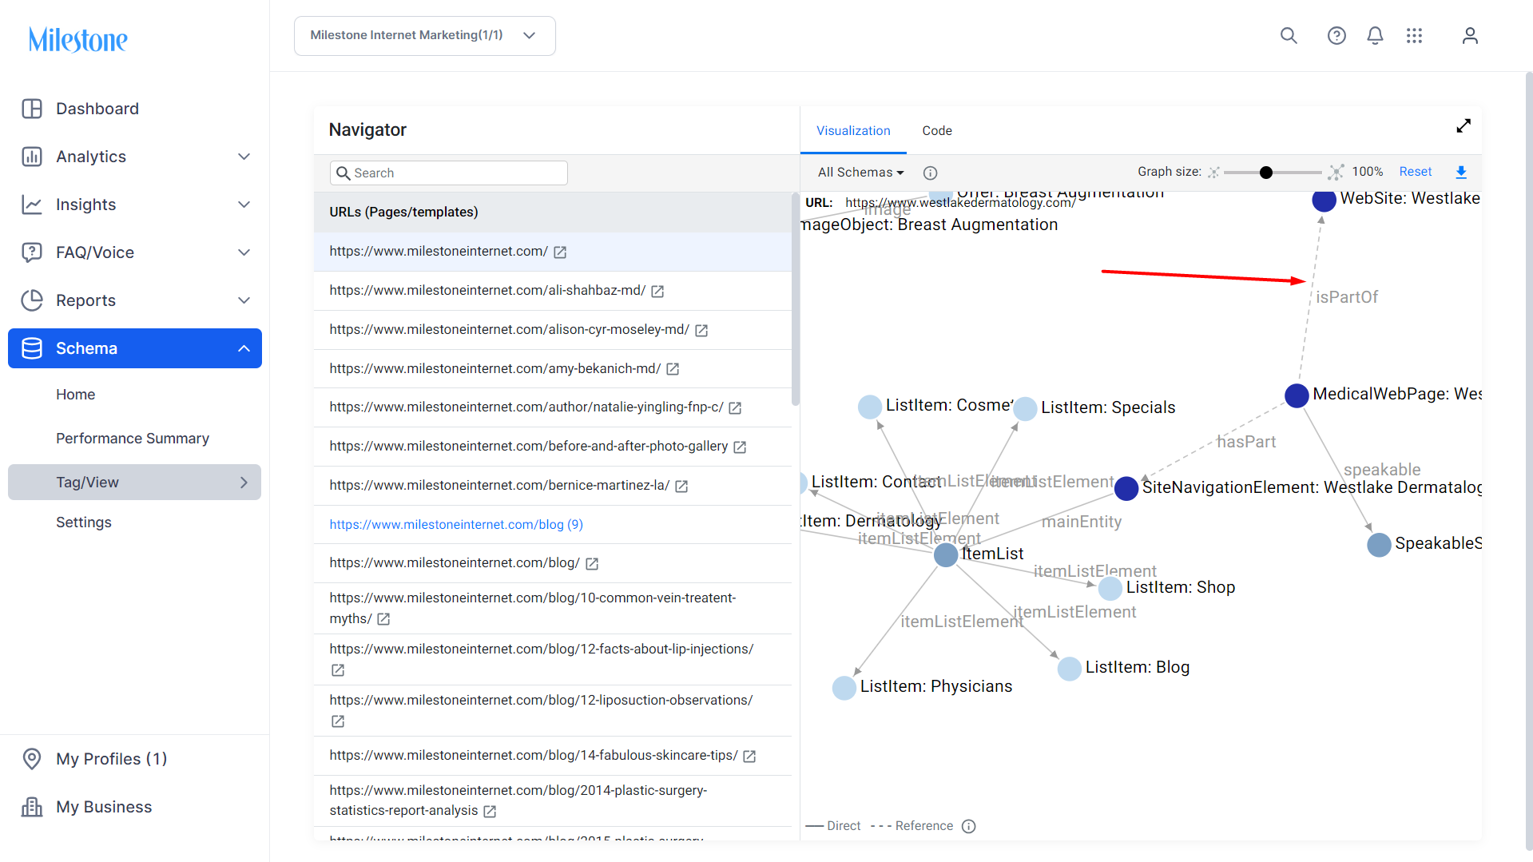Select the milestoneinternet.com/ homepage URL row
Viewport: 1533px width, 862px height.
[x=553, y=252]
